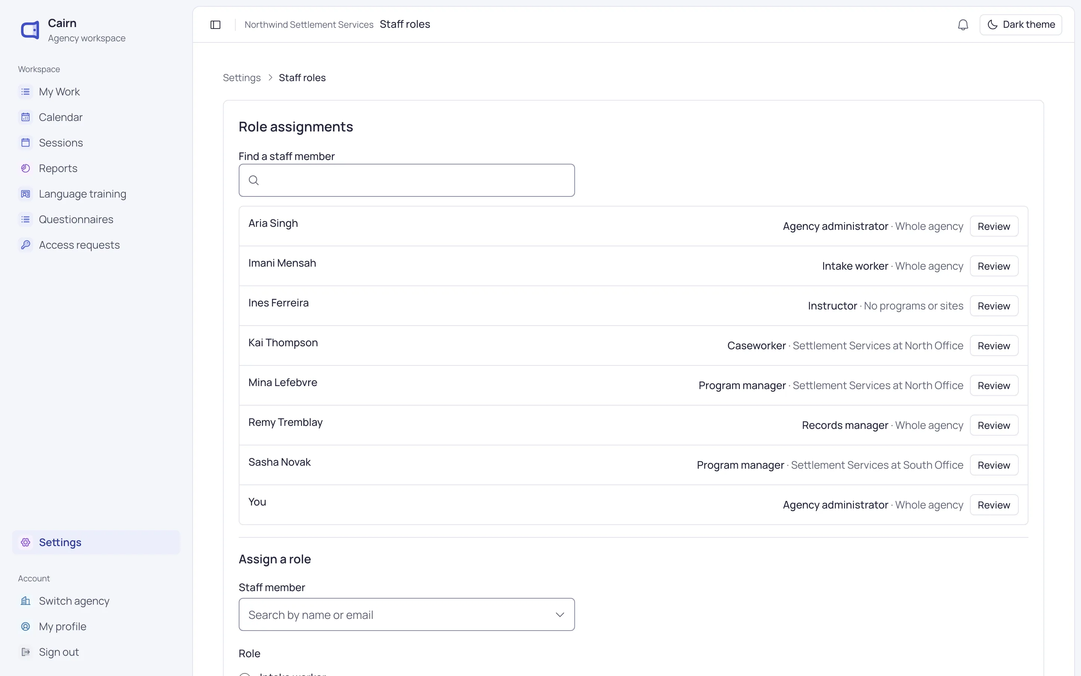
Task: Review Remy Tremblay's records manager role
Action: click(x=994, y=425)
